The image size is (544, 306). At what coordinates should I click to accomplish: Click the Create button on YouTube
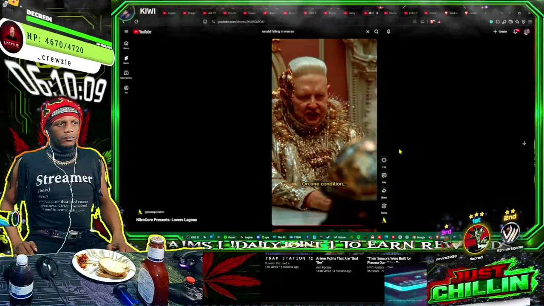coord(500,31)
